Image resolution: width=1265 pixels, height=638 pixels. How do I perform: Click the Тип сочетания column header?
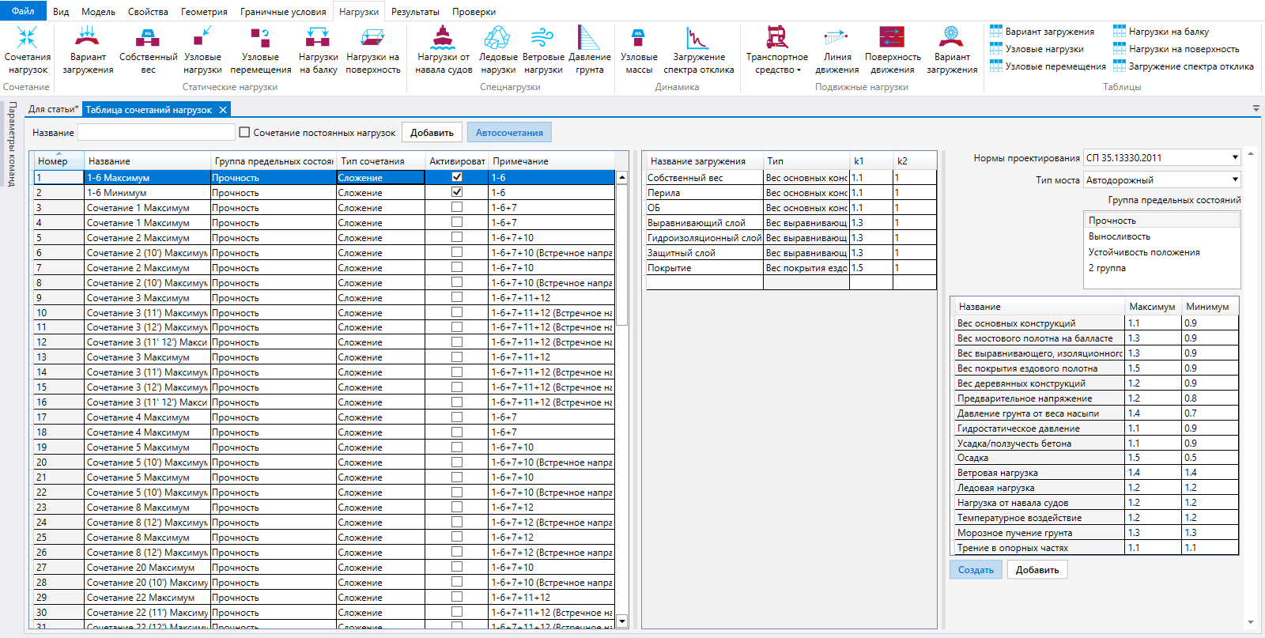point(380,161)
